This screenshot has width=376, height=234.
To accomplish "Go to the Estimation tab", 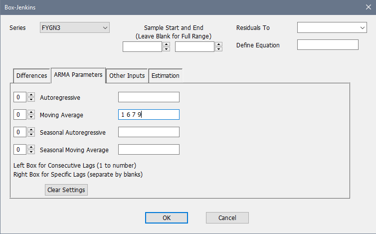I will (165, 76).
